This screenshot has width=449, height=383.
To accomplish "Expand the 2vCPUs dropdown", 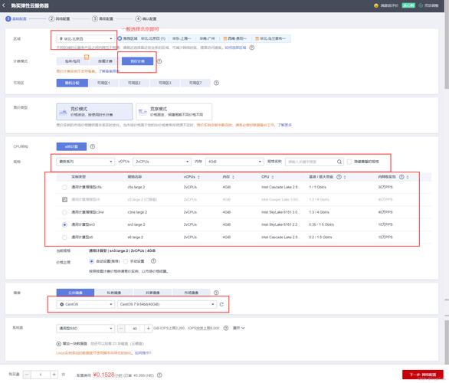I will point(162,162).
